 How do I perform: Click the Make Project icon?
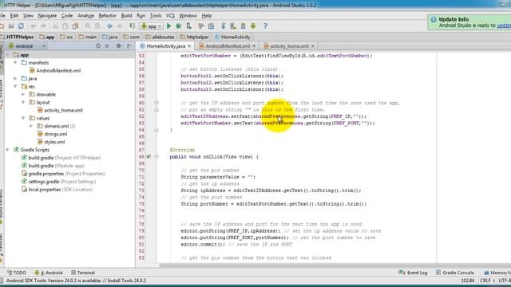[132, 26]
